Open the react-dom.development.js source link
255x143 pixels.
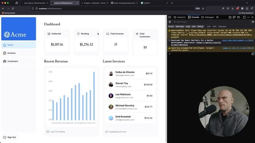tap(238, 41)
